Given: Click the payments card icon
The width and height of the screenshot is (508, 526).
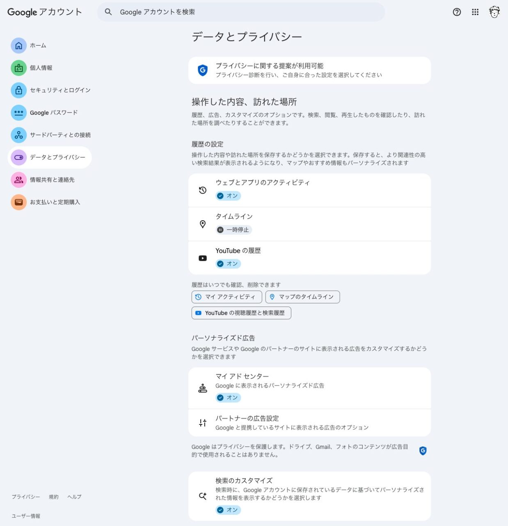Looking at the screenshot, I should pos(18,202).
